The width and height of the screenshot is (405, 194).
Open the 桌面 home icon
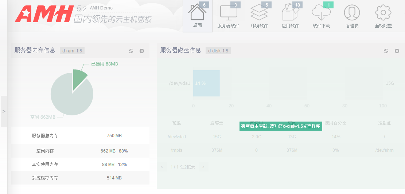click(x=197, y=13)
